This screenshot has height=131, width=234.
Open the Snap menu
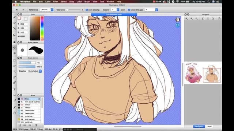[72, 1]
